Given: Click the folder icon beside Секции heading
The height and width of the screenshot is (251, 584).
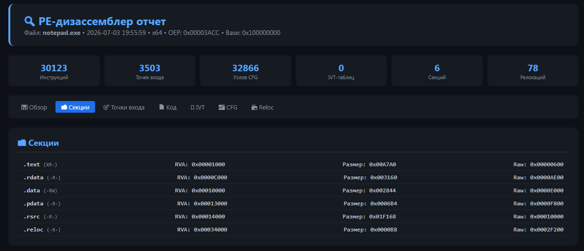Looking at the screenshot, I should pyautogui.click(x=21, y=143).
